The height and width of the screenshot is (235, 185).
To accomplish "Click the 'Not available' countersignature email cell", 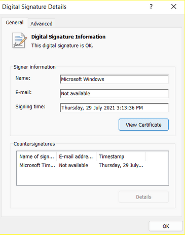I will (73, 165).
